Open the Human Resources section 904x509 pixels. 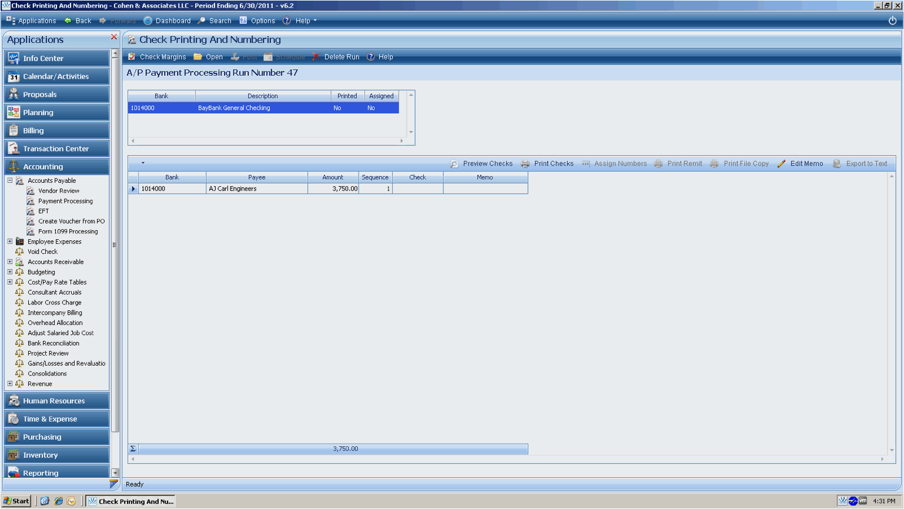(x=56, y=401)
